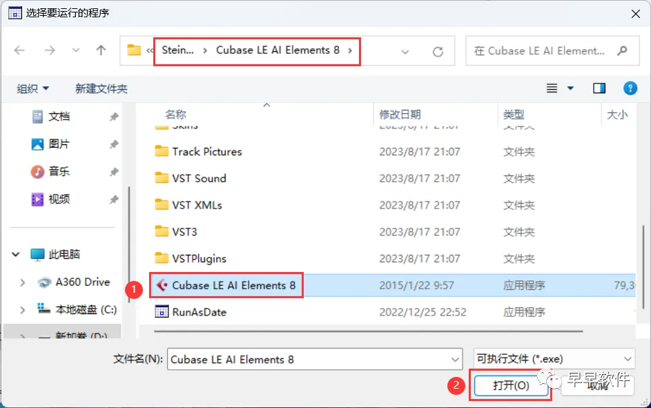Screen dimensions: 651x408
Task: Select 本地磁盘 (C:) drive
Action: click(x=86, y=310)
